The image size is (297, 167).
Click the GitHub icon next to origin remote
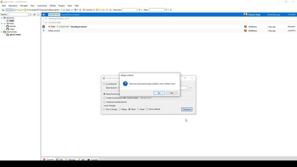click(x=7, y=29)
